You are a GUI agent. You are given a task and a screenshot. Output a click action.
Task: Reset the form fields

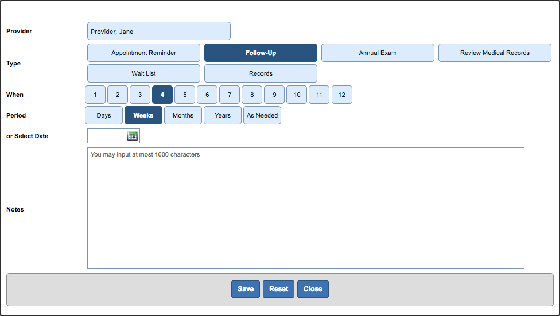coord(279,289)
